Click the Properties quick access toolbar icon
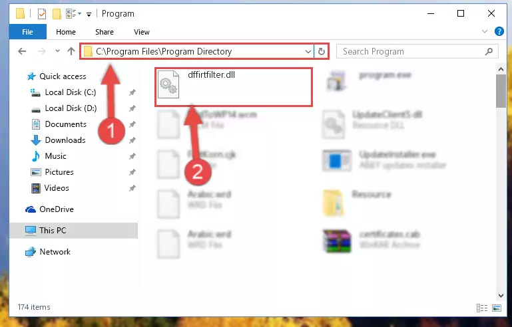This screenshot has width=512, height=327. (42, 14)
